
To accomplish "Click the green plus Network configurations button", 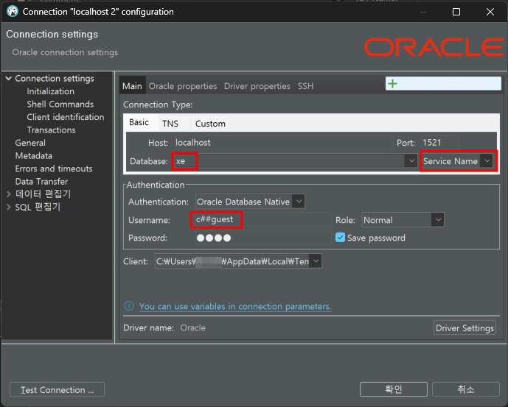I will [x=443, y=84].
